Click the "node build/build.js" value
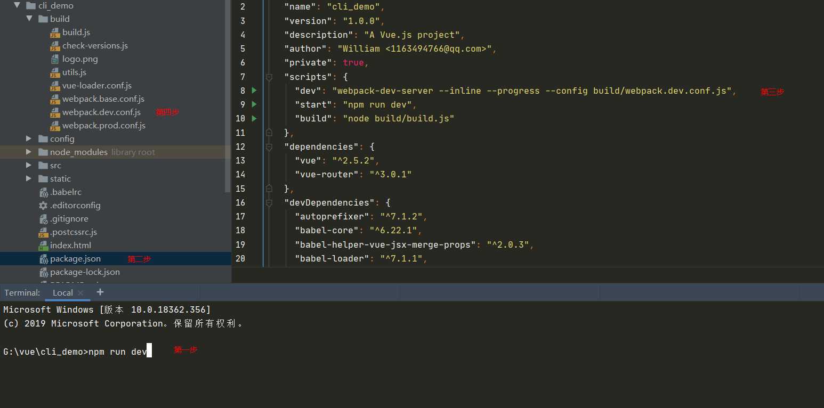 pos(398,118)
